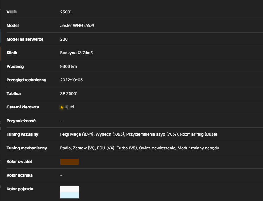The width and height of the screenshot is (263, 201).
Task: Click the Radio mechanical tuning entry
Action: pos(65,148)
